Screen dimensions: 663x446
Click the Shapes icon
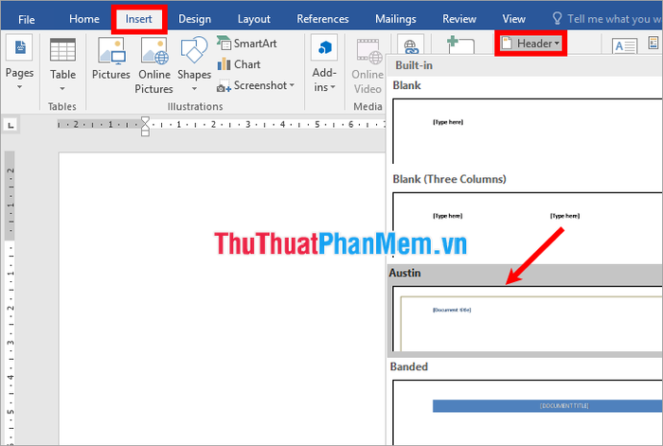(x=194, y=51)
